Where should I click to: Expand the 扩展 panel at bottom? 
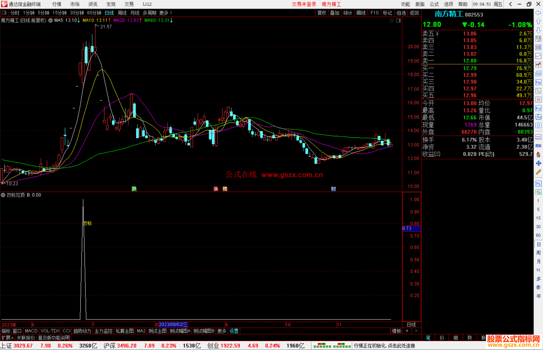coord(8,338)
